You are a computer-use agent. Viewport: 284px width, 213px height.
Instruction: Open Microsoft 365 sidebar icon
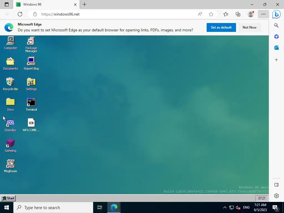coord(276,37)
